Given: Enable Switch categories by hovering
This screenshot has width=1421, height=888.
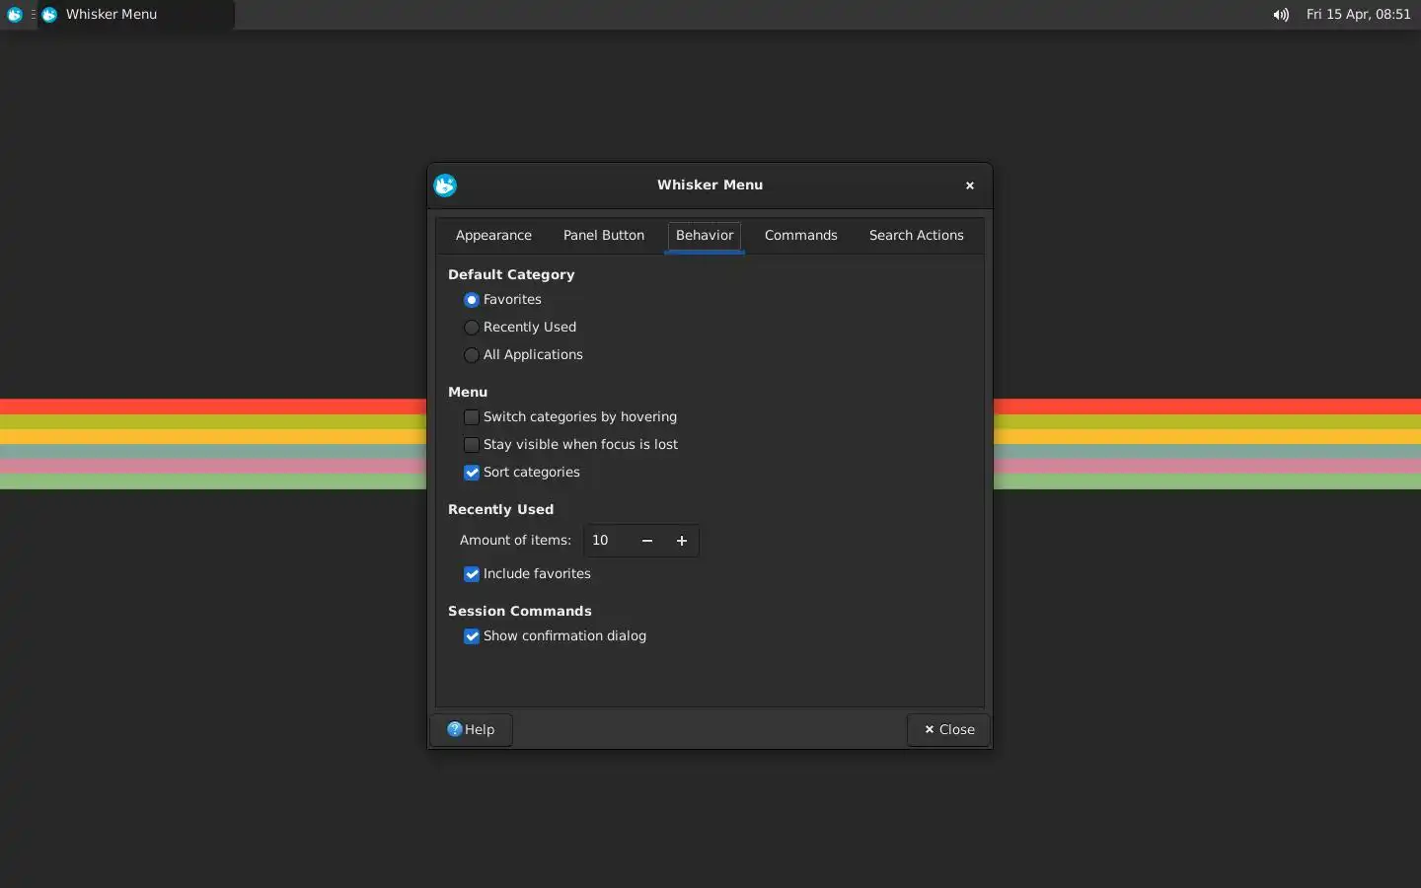Looking at the screenshot, I should (569, 417).
